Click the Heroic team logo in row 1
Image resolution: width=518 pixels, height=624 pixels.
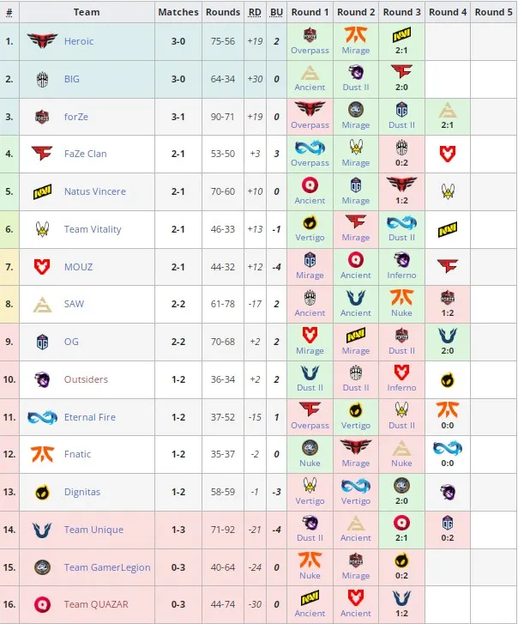point(42,41)
